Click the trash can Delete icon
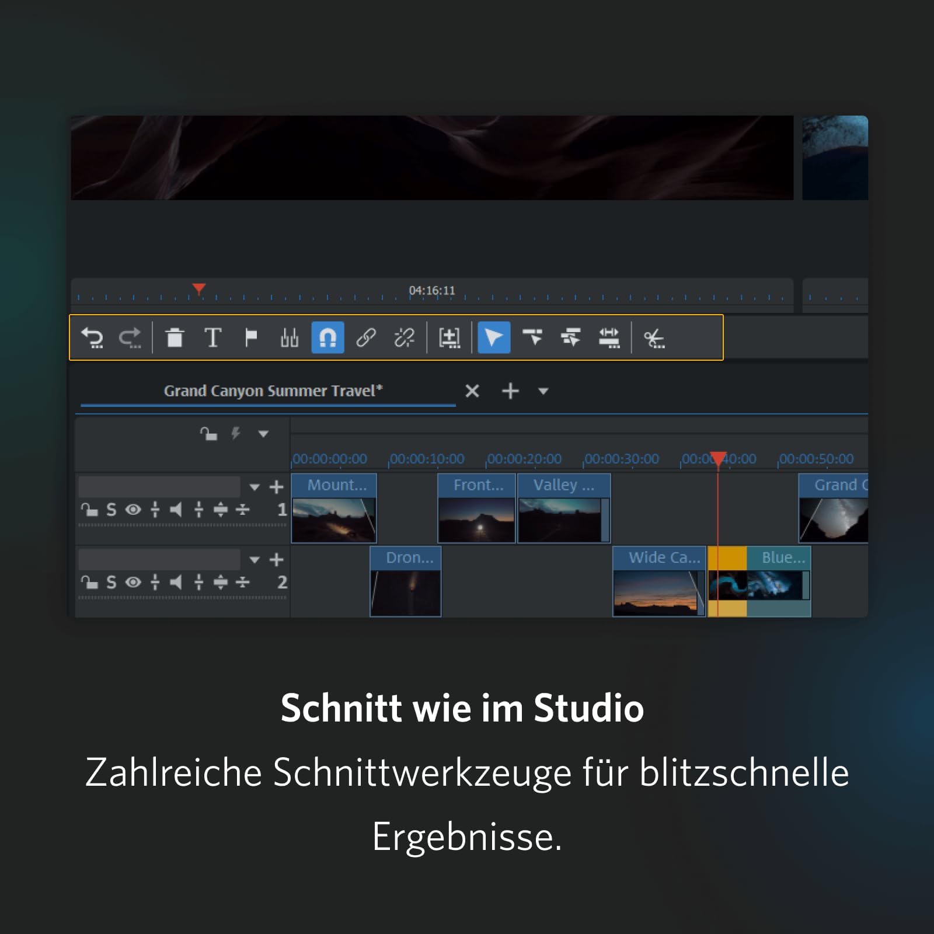 pyautogui.click(x=175, y=337)
